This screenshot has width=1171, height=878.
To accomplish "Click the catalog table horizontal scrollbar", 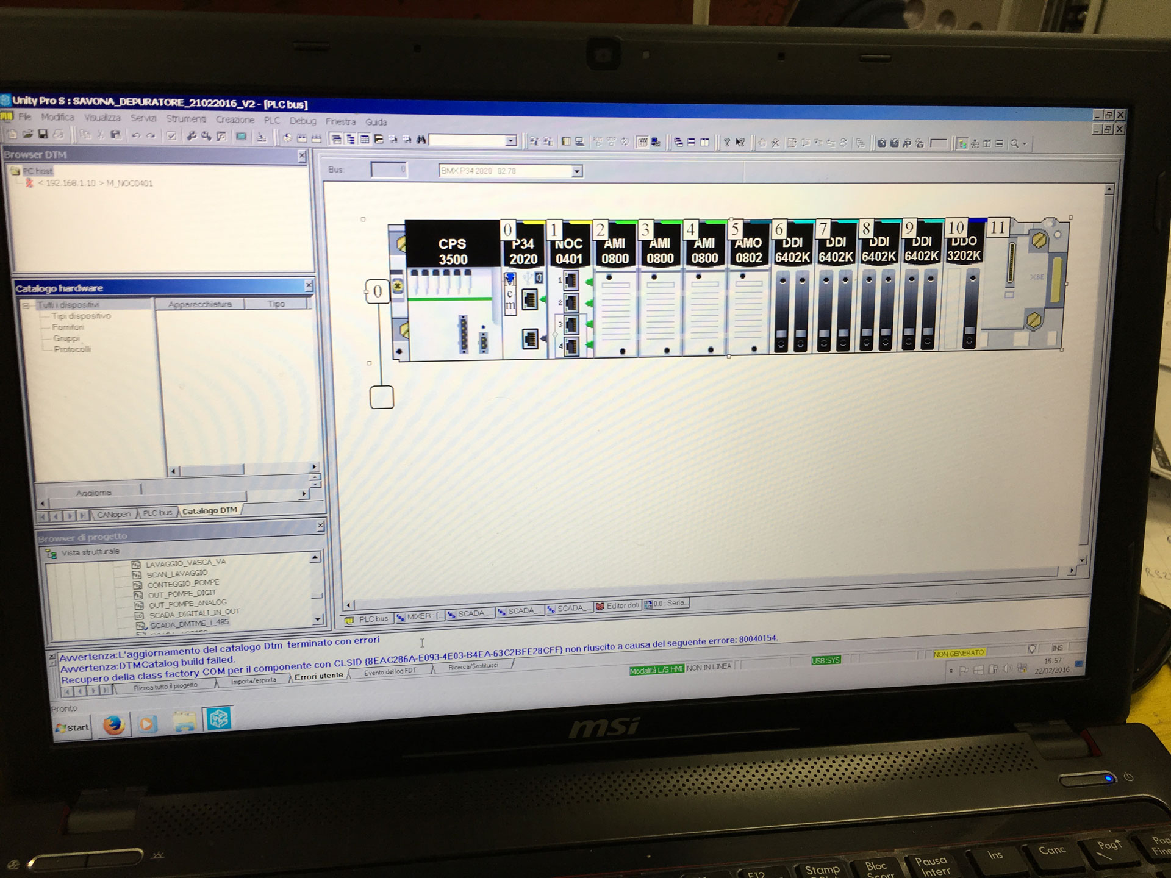I will point(244,469).
